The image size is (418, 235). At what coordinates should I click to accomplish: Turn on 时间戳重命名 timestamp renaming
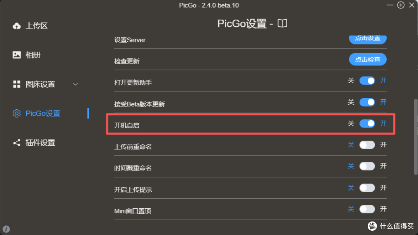pos(367,166)
